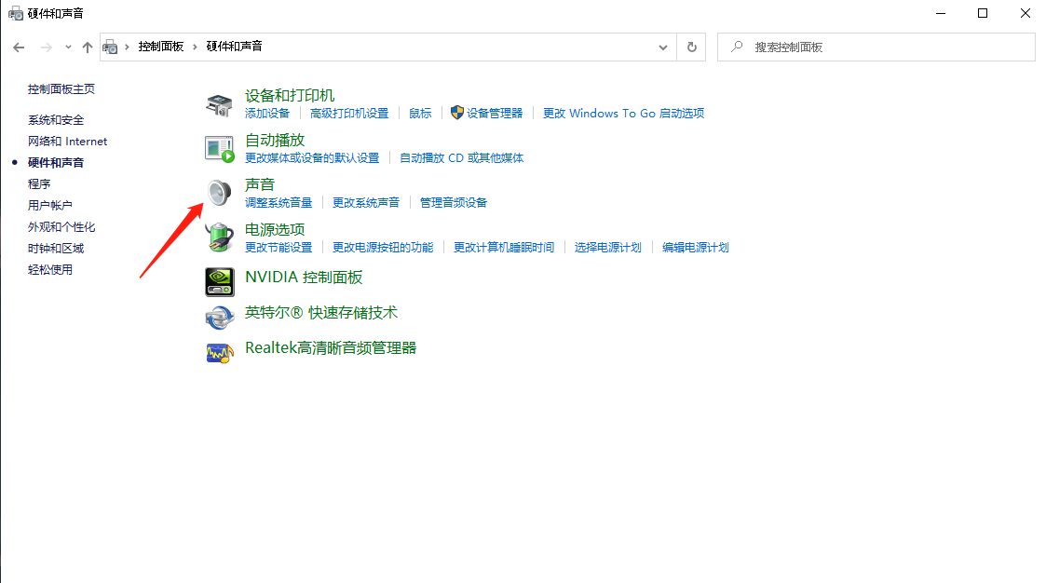
Task: Click 控制面板 in the address breadcrumb
Action: point(161,47)
